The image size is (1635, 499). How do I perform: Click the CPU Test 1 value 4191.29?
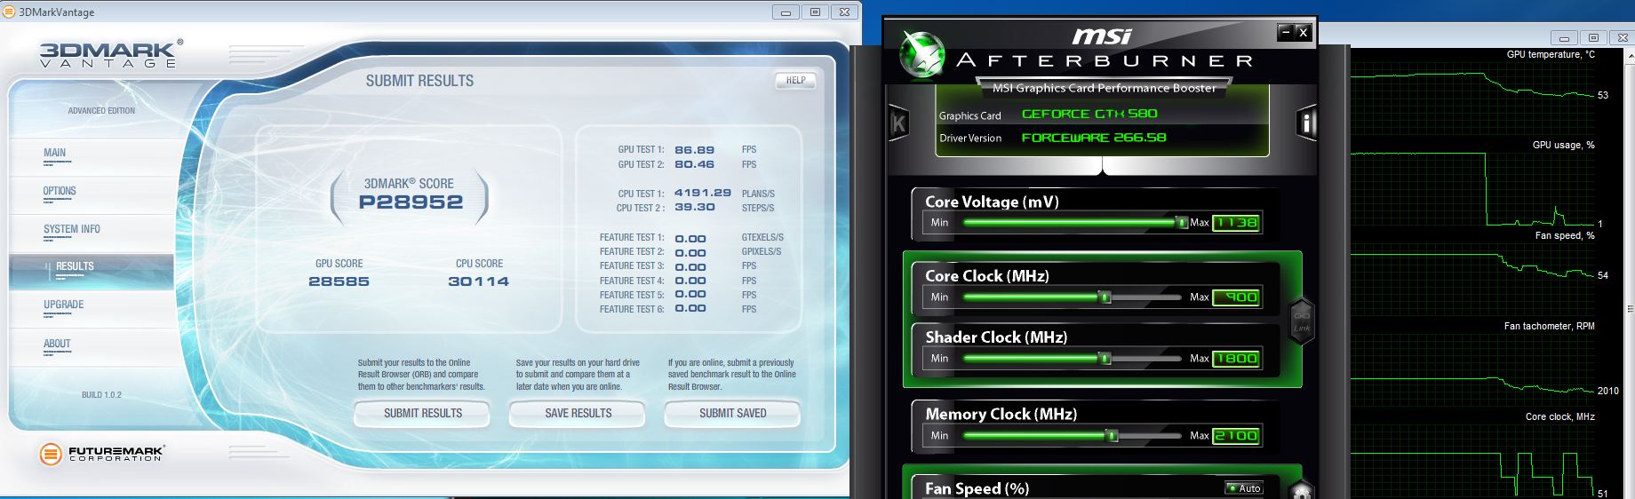click(702, 193)
